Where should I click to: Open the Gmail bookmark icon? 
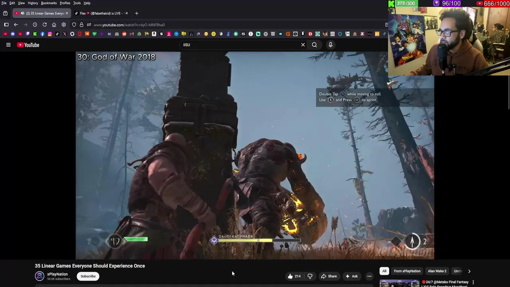[131, 34]
